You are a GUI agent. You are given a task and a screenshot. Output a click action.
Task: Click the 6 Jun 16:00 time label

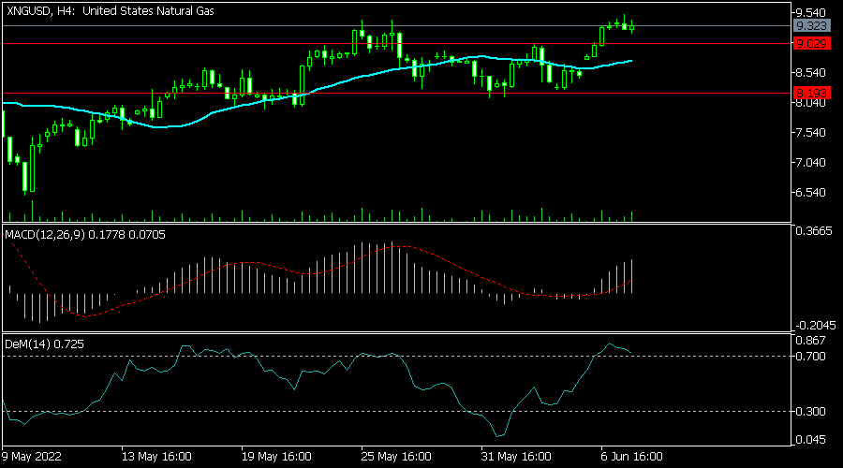(631, 457)
